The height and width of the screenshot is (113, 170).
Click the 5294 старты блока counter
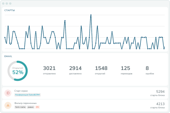coord(157,93)
